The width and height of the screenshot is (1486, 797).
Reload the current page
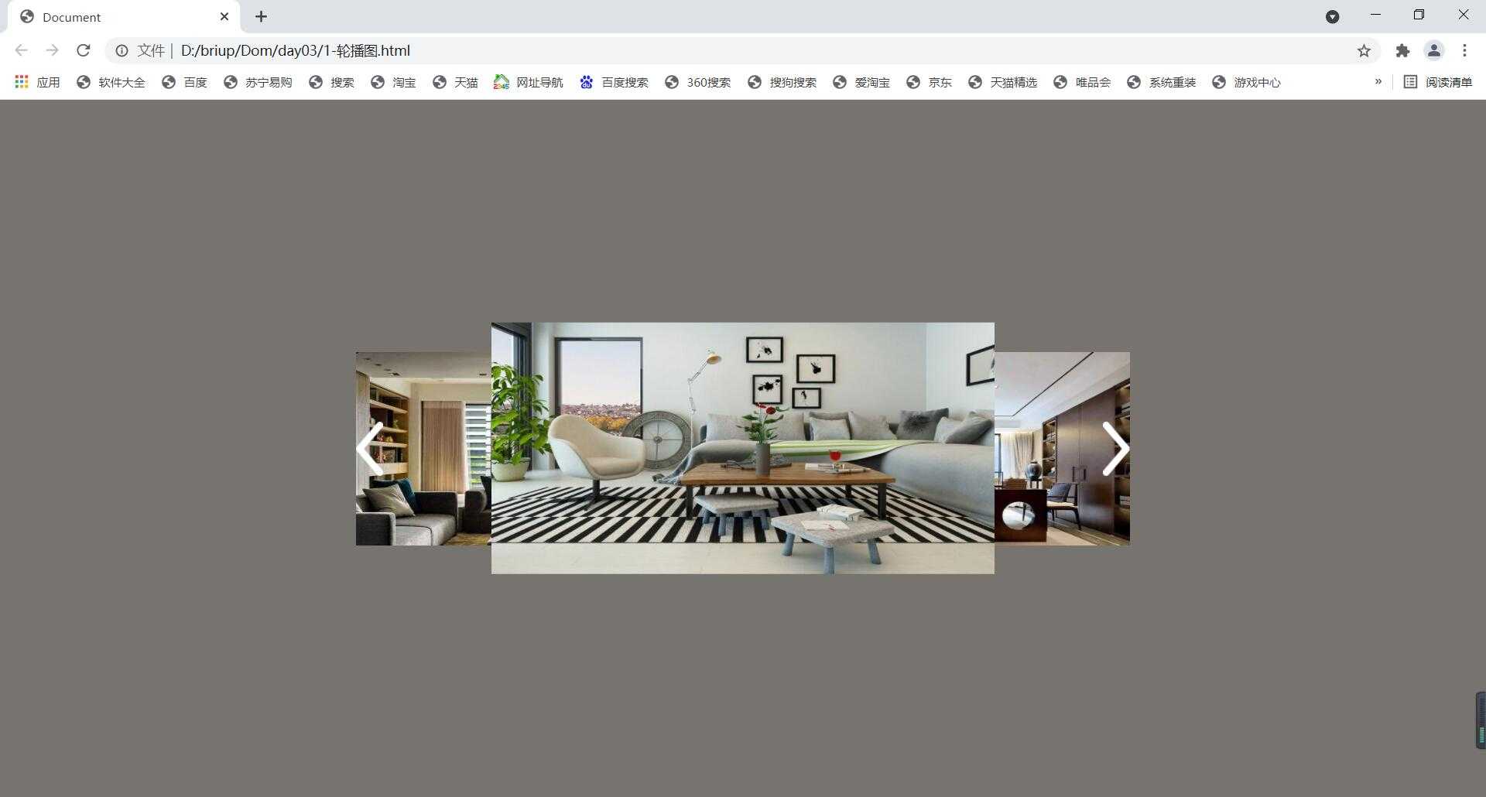(84, 50)
